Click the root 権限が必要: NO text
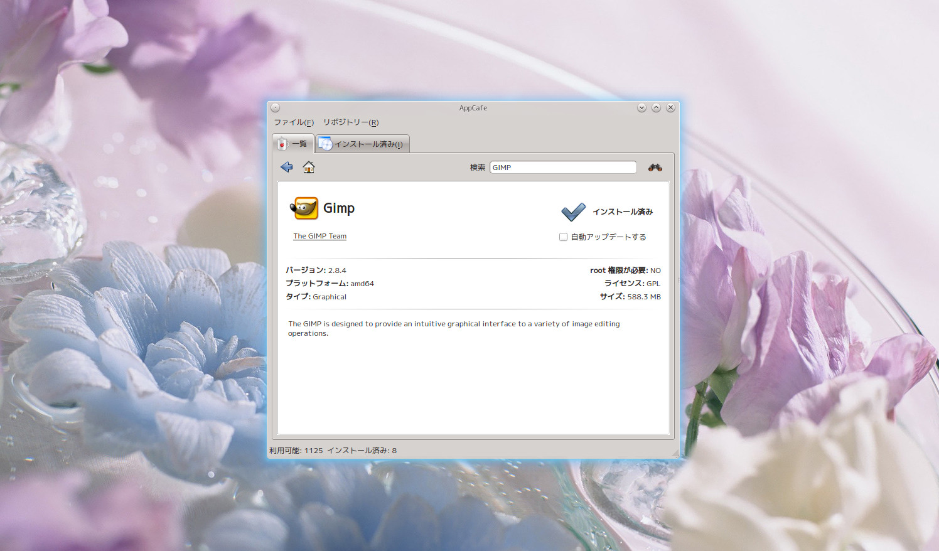This screenshot has width=939, height=551. [x=625, y=270]
